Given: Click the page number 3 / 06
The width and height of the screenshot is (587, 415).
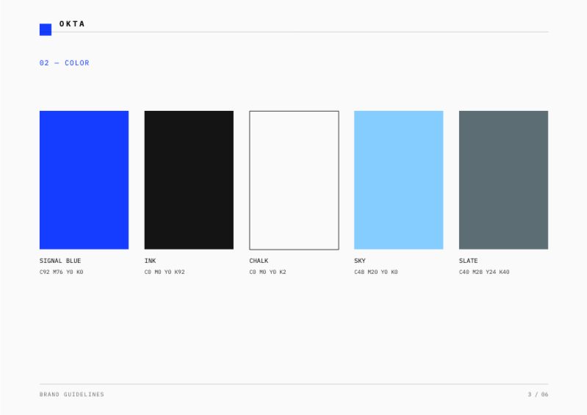Looking at the screenshot, I should pos(538,394).
